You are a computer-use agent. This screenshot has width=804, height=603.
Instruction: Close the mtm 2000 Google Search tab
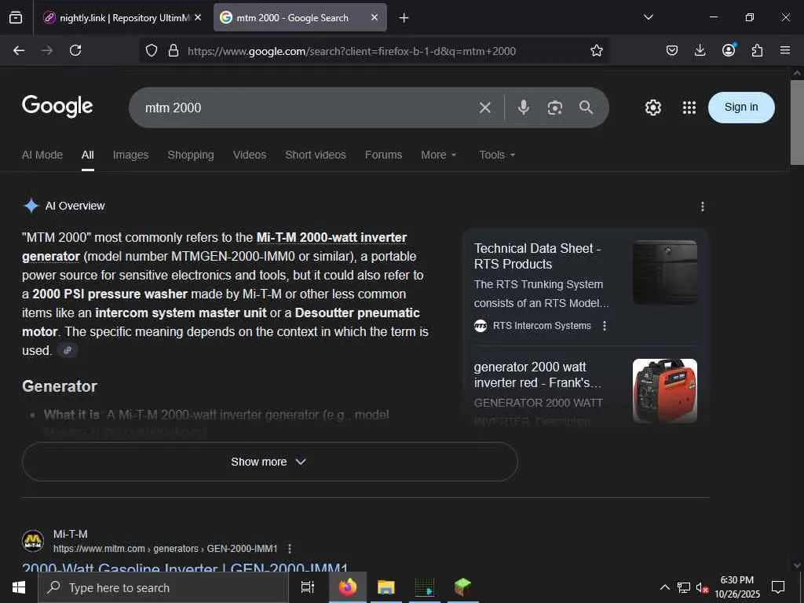click(x=375, y=17)
